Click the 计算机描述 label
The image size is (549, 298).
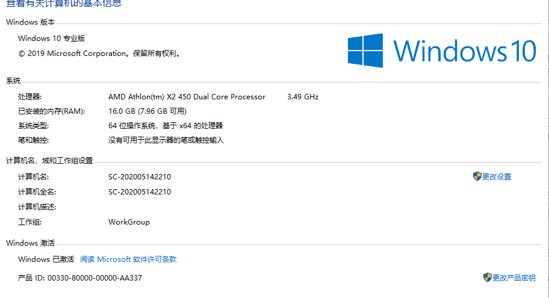click(x=37, y=207)
